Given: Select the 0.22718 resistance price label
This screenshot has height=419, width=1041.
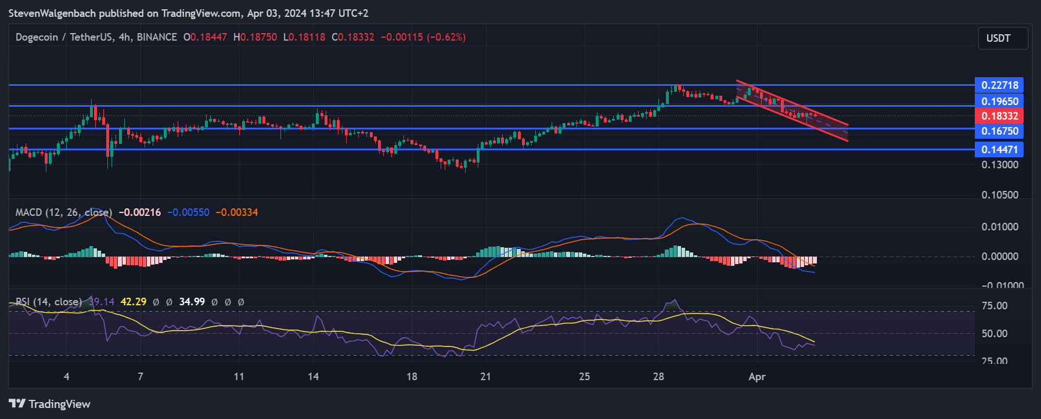Looking at the screenshot, I should coord(999,85).
